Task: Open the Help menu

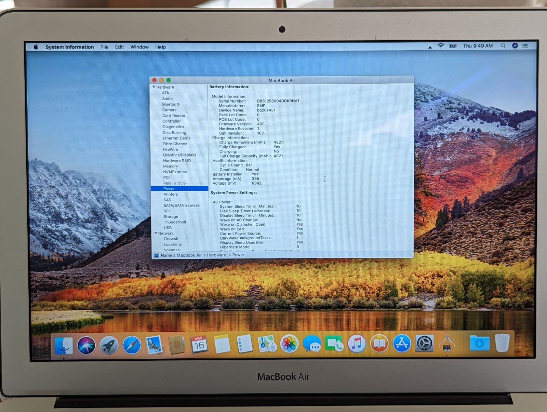Action: tap(160, 47)
